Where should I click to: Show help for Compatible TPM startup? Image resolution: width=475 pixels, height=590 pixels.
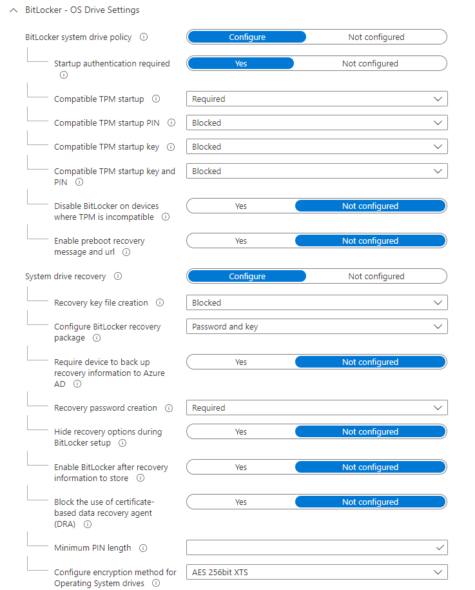tap(156, 99)
